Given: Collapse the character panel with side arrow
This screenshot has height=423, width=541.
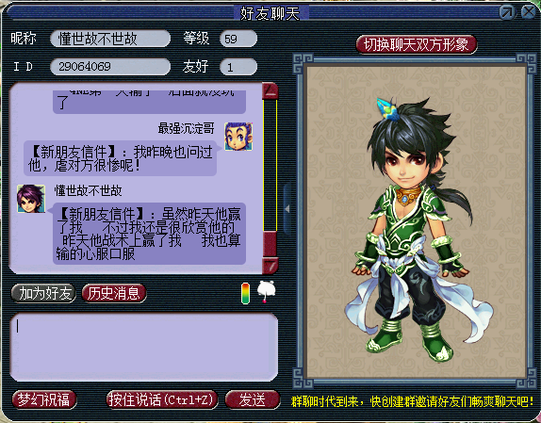Looking at the screenshot, I should coord(287,208).
